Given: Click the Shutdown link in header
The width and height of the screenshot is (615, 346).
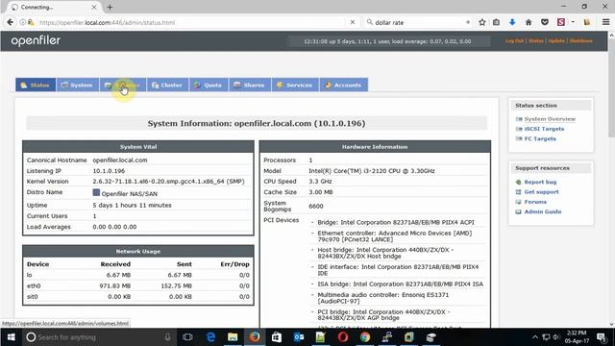Looking at the screenshot, I should click(580, 40).
